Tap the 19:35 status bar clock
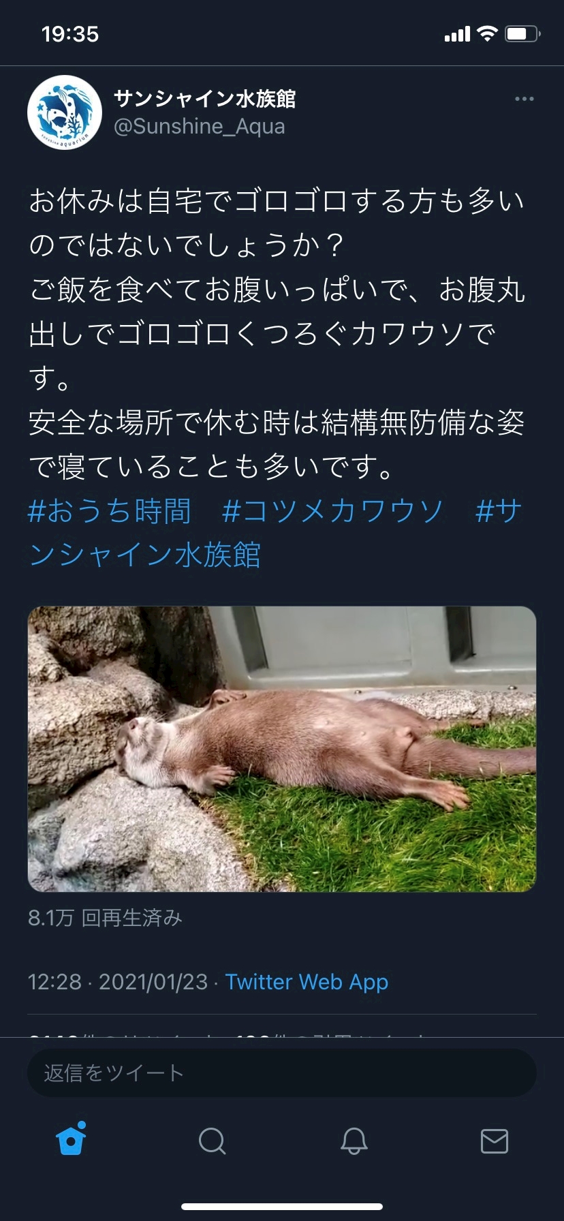The height and width of the screenshot is (1221, 564). (70, 34)
